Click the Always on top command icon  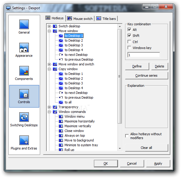coord(61,136)
